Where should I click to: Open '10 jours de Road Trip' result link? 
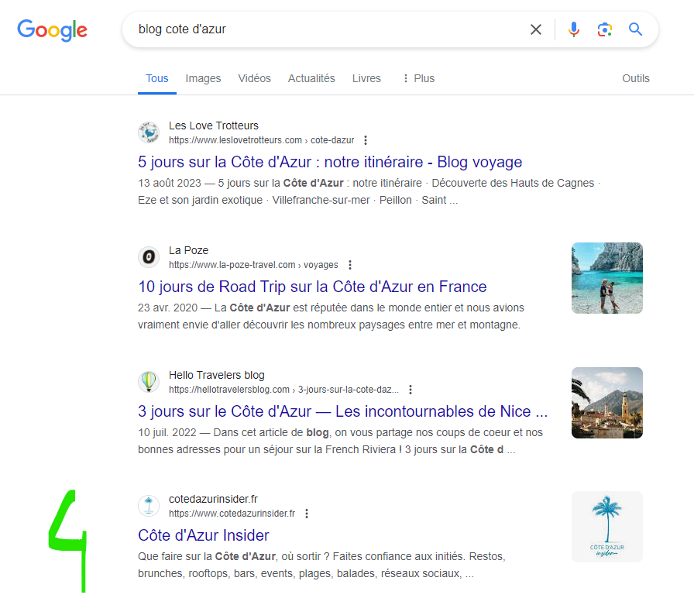[312, 287]
